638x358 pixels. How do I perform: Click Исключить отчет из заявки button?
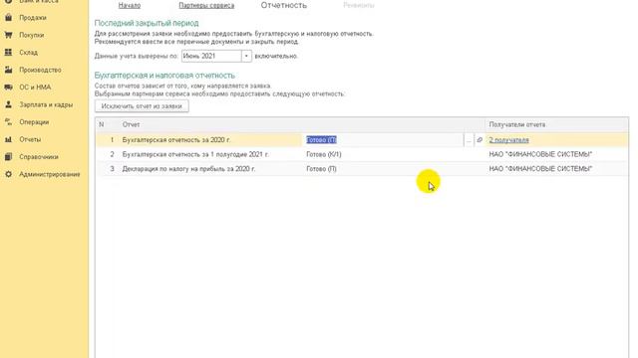pos(142,106)
